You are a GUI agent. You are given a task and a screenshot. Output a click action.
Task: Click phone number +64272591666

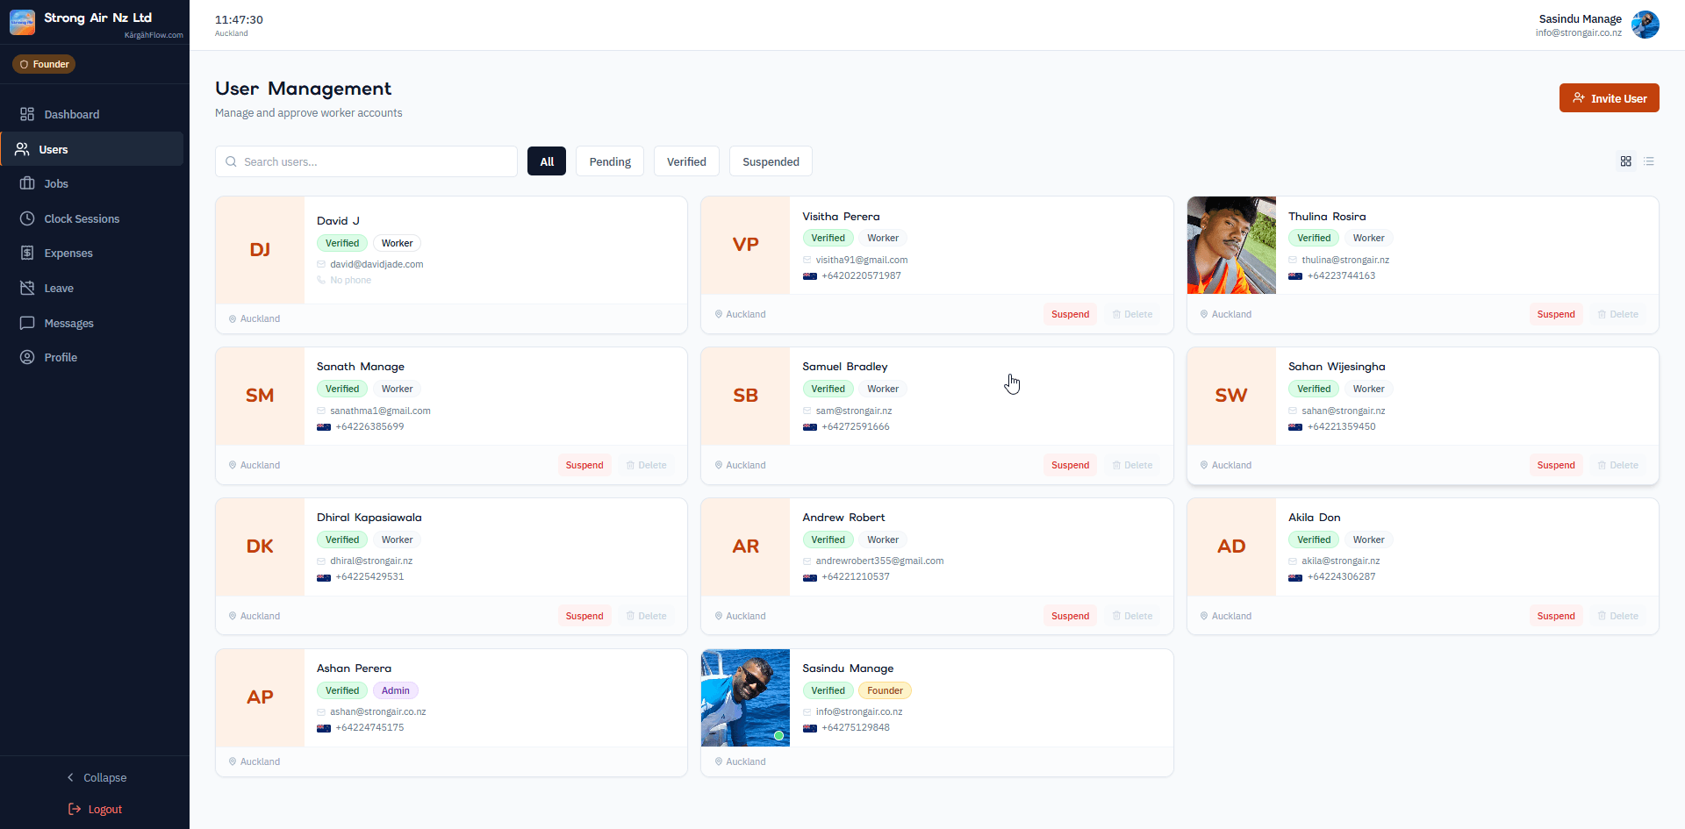point(855,426)
